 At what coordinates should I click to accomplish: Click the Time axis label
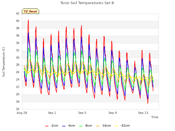(x=155, y=117)
